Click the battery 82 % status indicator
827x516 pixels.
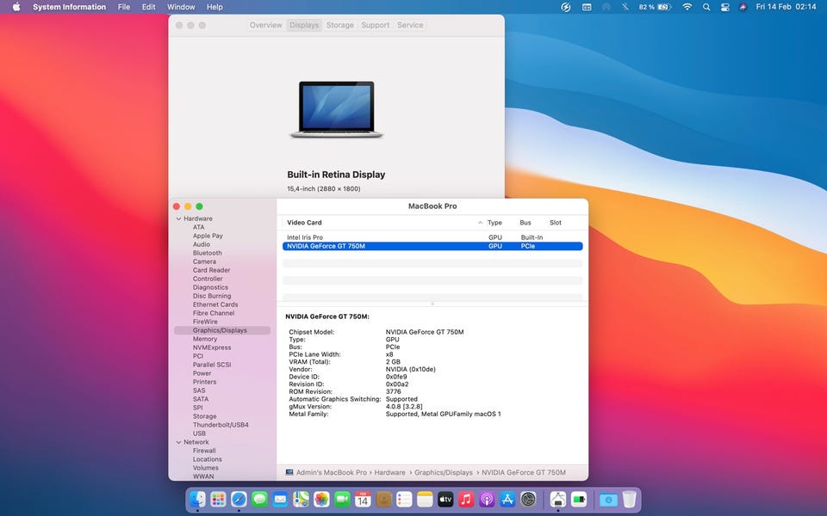(655, 7)
